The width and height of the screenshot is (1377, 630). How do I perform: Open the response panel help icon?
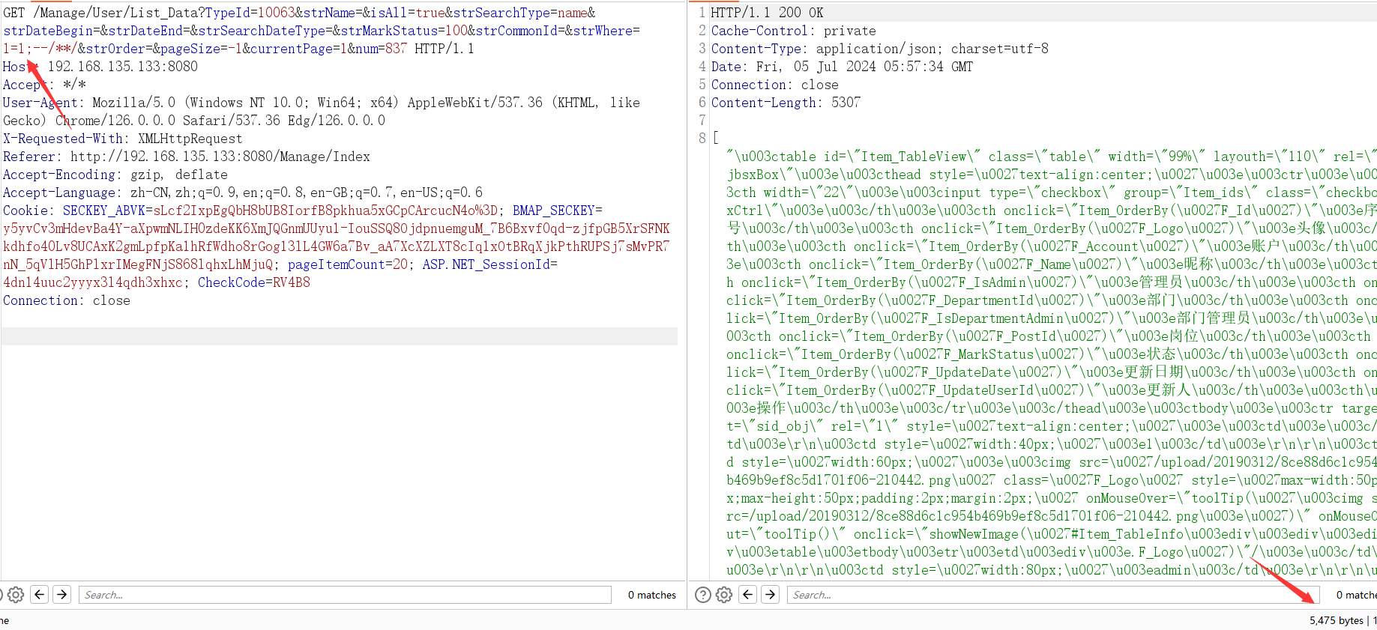pyautogui.click(x=702, y=595)
